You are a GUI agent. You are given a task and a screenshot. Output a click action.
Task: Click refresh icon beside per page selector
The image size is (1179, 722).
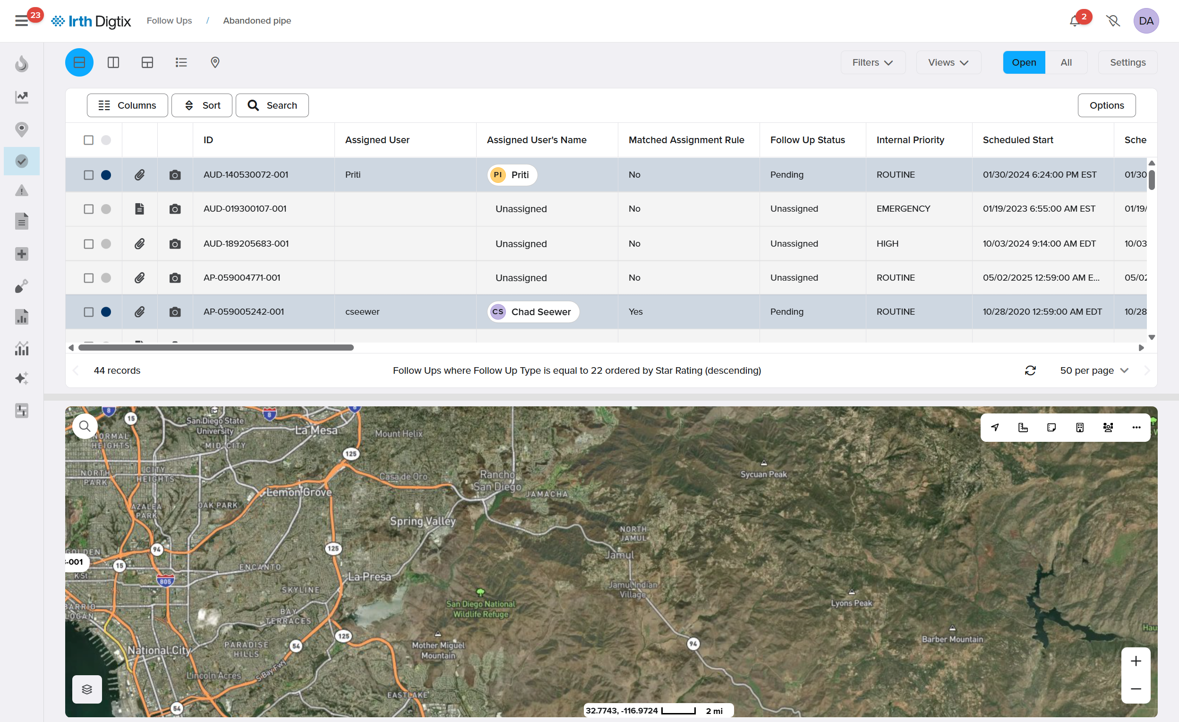(x=1030, y=370)
